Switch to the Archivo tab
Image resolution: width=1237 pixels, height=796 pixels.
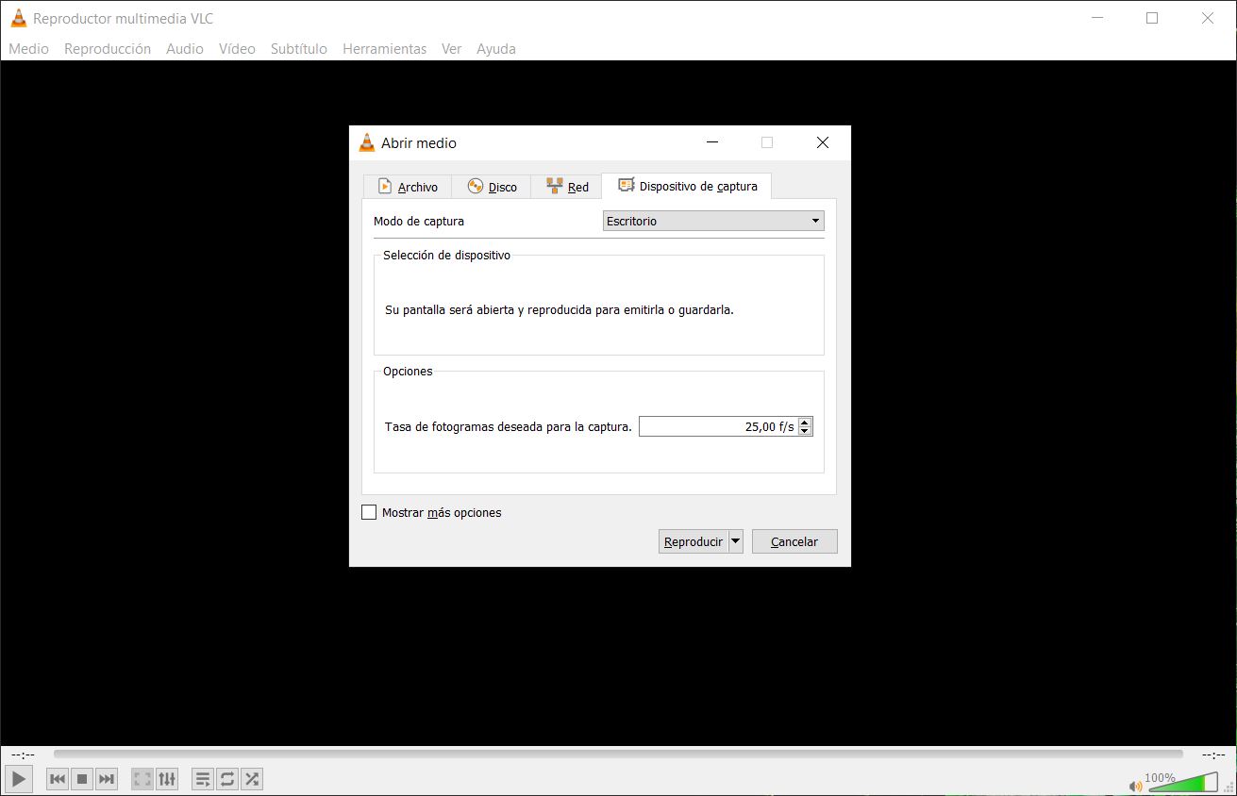click(408, 187)
